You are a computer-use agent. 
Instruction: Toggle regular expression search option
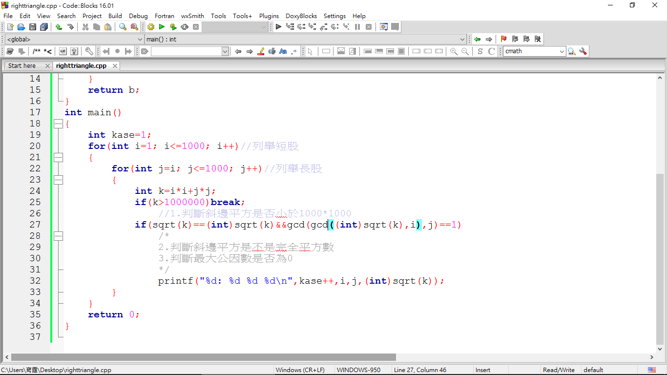tap(294, 51)
